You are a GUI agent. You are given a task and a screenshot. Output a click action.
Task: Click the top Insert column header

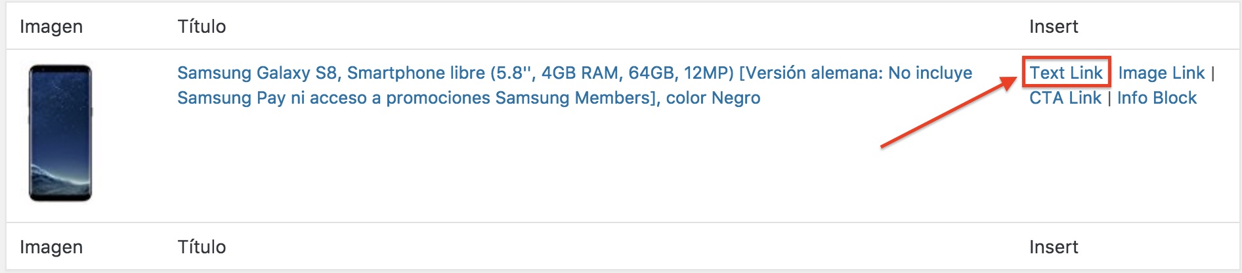[1053, 26]
